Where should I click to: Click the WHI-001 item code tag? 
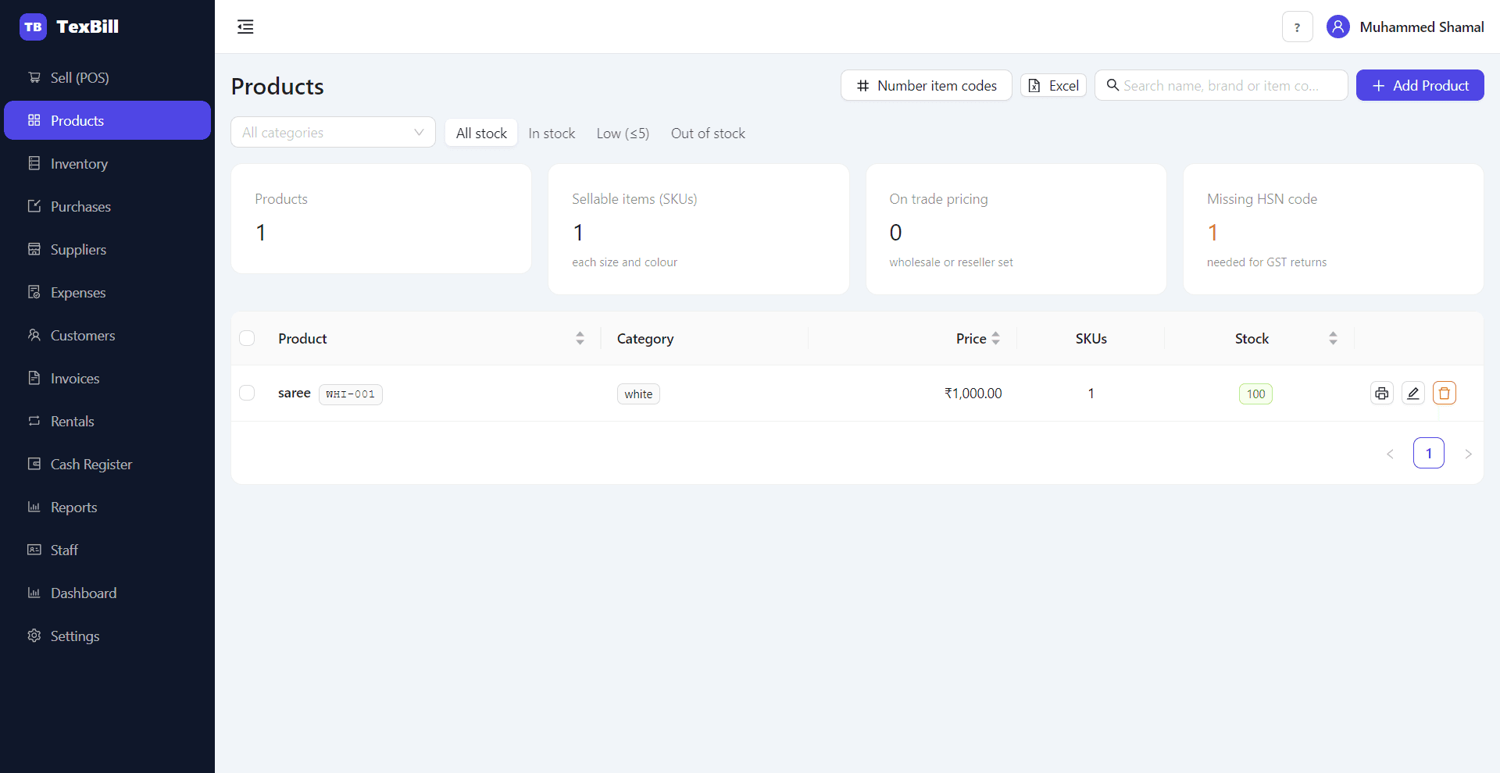[x=350, y=394]
